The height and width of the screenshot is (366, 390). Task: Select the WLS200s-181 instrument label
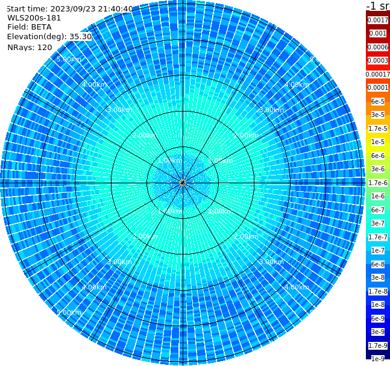[34, 18]
